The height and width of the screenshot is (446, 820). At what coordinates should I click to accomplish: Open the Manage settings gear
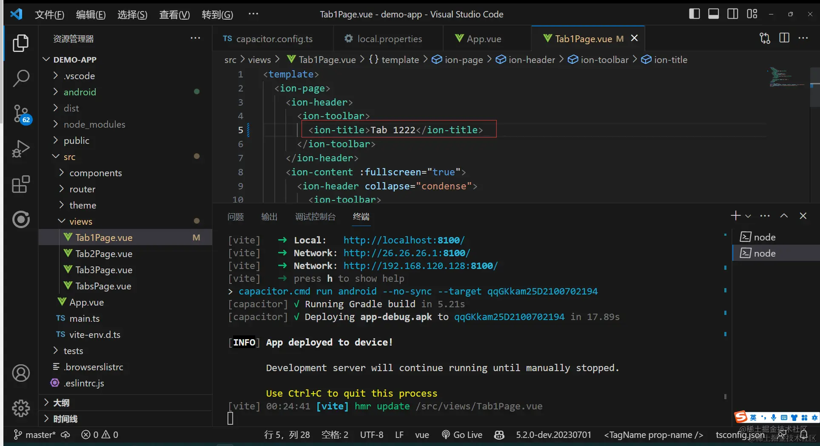21,408
